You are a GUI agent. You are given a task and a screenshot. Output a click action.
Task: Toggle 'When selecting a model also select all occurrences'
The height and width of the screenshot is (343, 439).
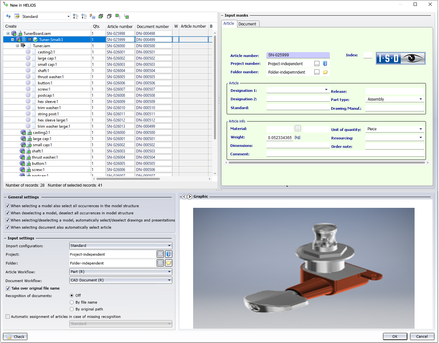click(x=8, y=206)
